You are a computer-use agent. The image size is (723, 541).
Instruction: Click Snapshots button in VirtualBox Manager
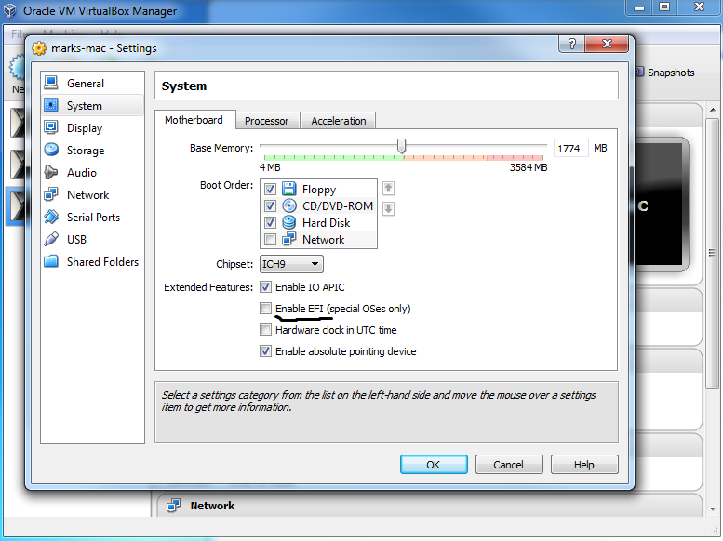click(x=665, y=73)
